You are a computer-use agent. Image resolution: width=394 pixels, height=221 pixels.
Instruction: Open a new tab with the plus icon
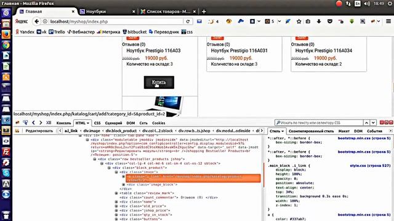coord(204,12)
